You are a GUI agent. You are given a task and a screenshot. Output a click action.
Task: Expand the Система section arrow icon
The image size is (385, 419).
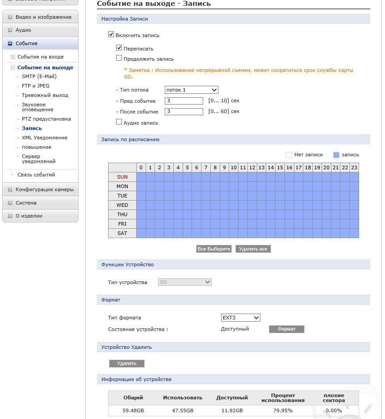10,203
